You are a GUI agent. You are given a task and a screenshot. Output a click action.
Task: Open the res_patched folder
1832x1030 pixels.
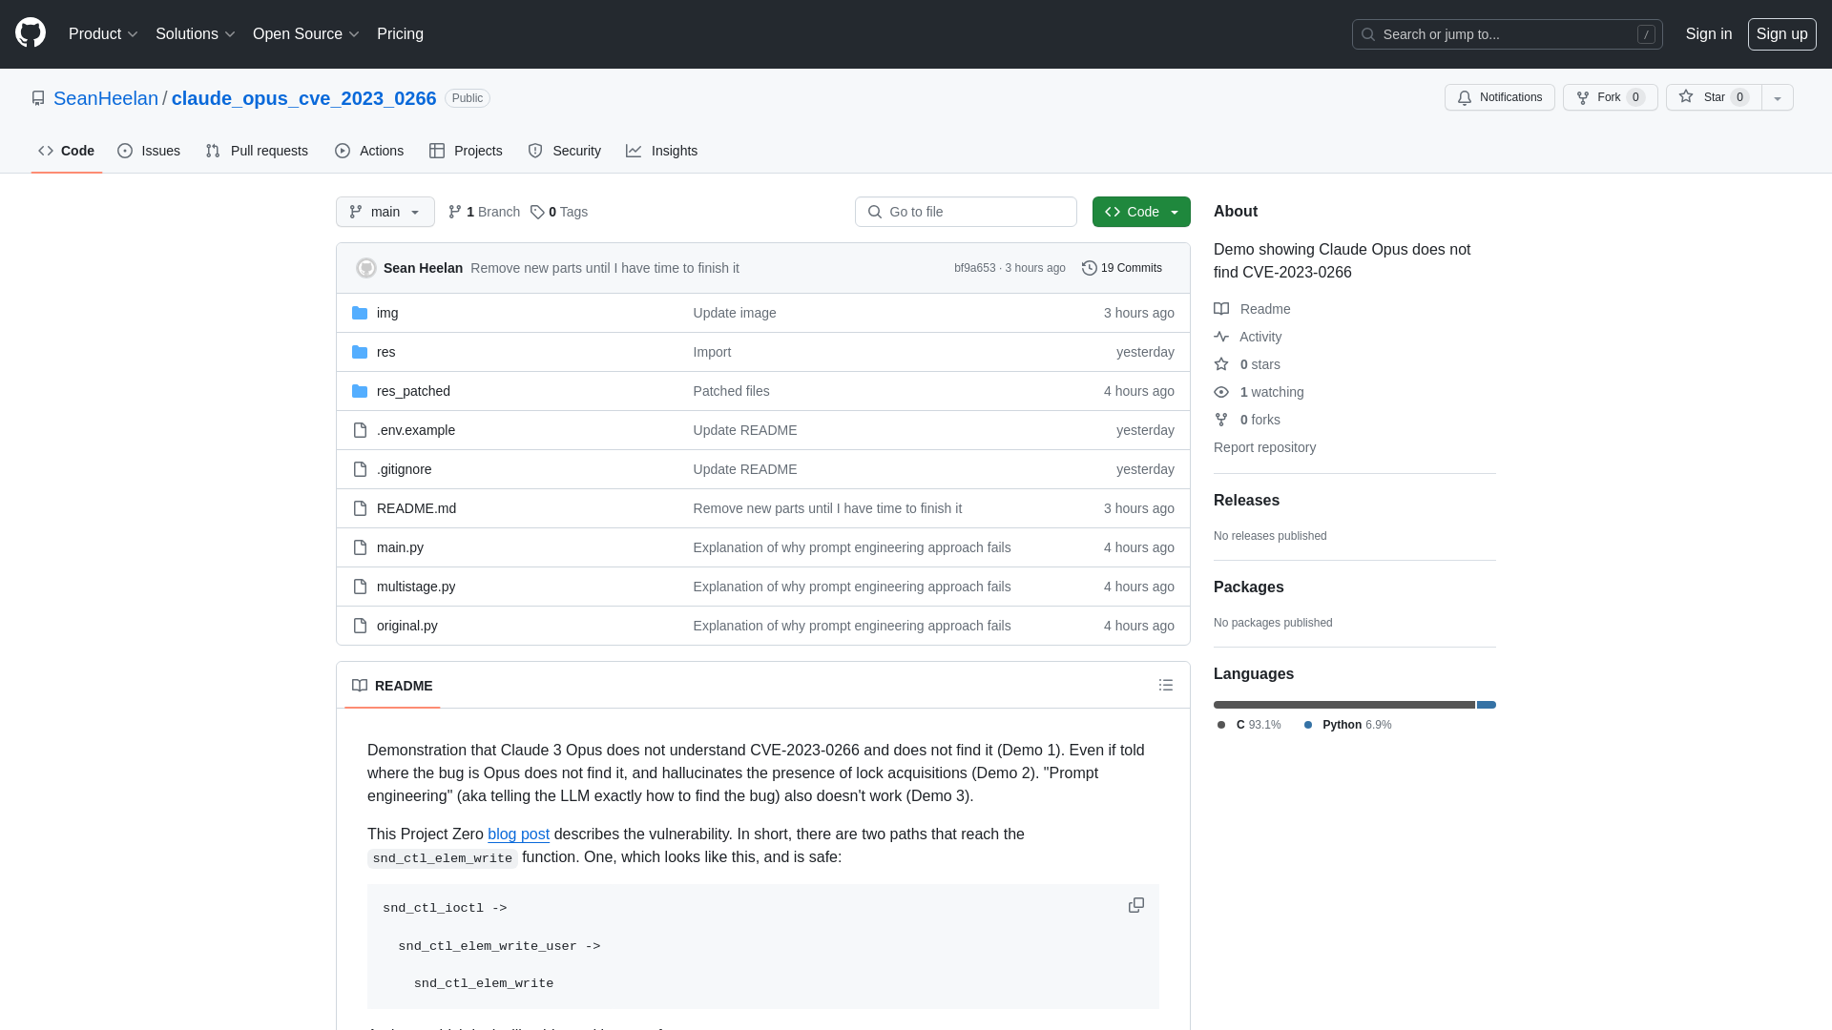[413, 391]
